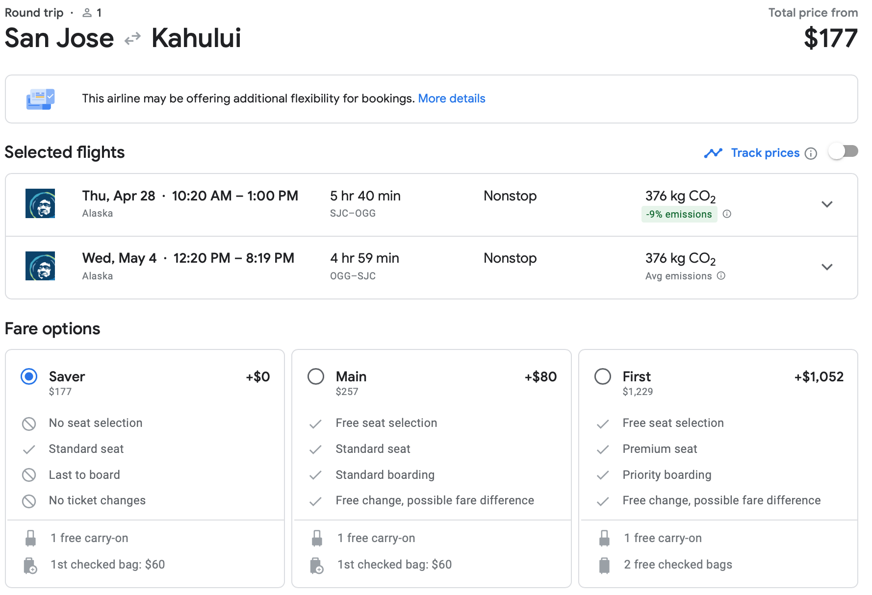Screen dimensions: 872x595
Task: Select the Main fare radio button
Action: (x=316, y=376)
